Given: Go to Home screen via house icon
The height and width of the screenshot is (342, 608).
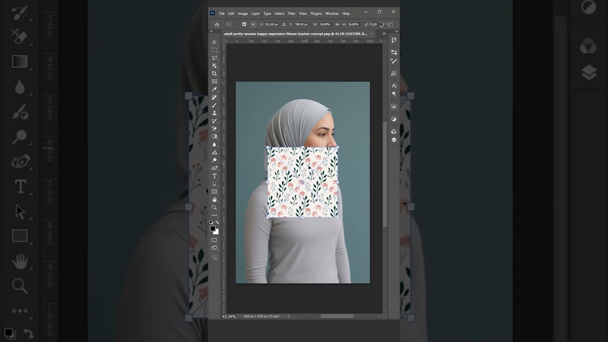Looking at the screenshot, I should (217, 24).
